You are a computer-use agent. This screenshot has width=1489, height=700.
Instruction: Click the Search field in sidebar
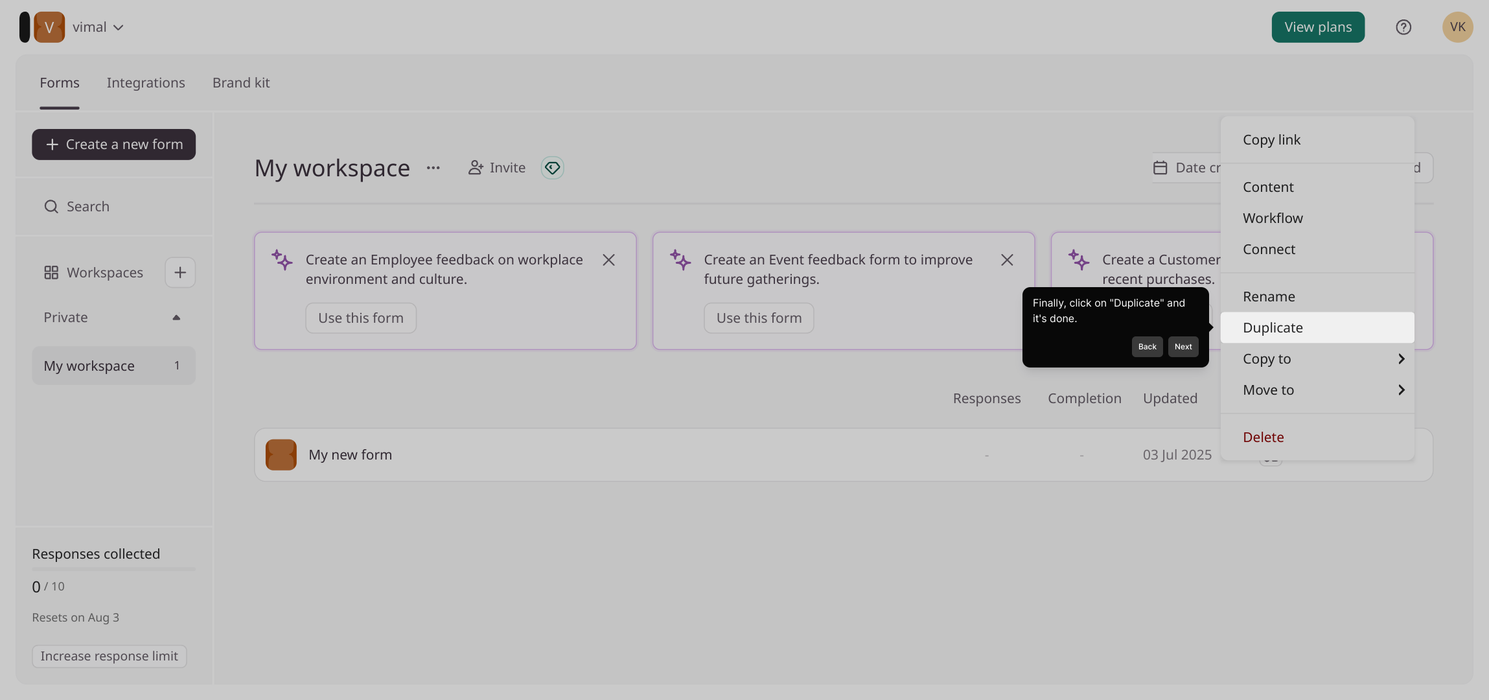(113, 207)
